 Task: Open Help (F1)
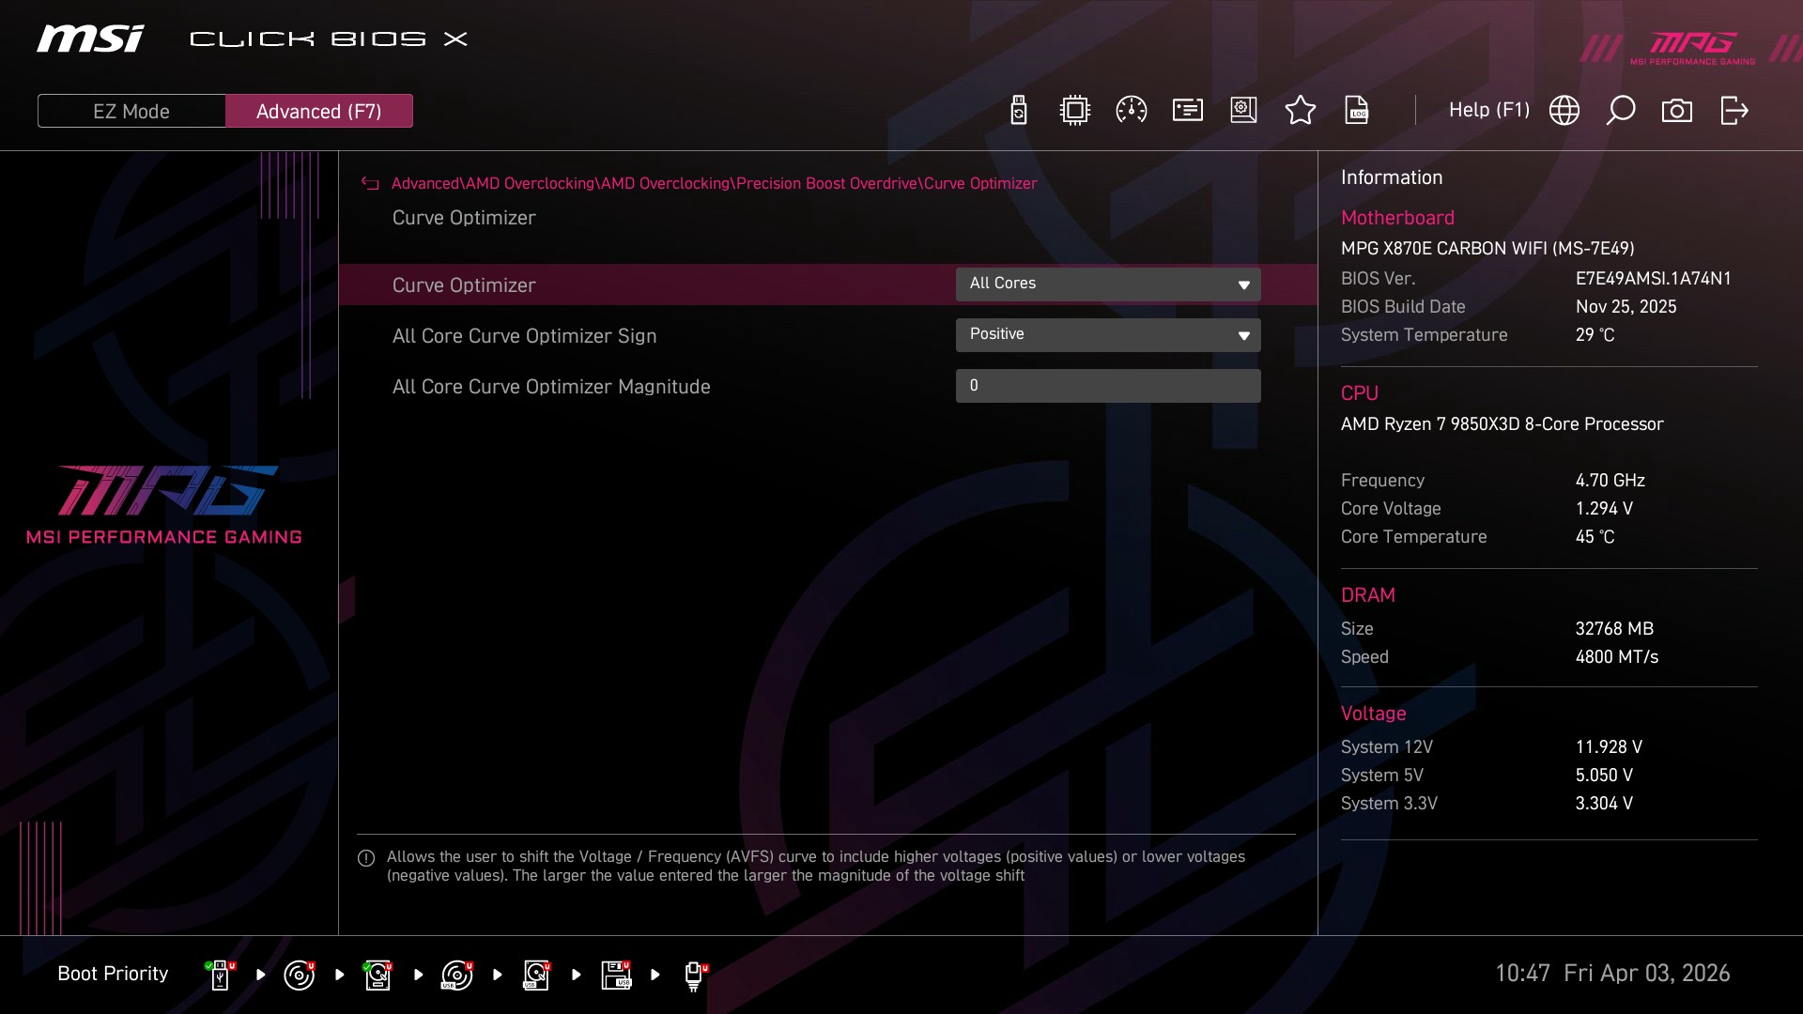1488,110
